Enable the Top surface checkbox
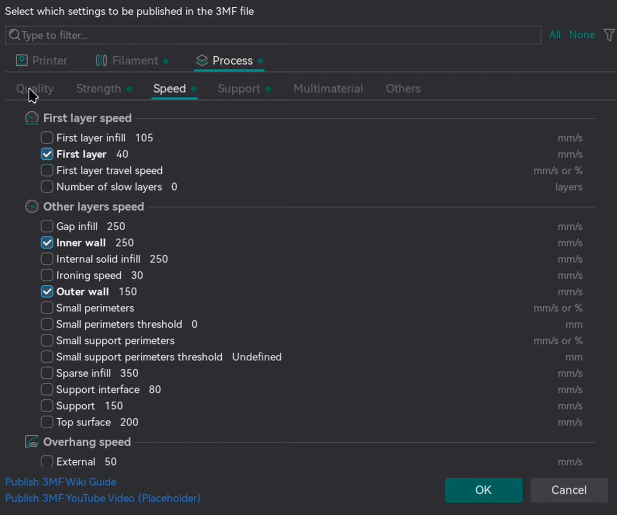 47,422
